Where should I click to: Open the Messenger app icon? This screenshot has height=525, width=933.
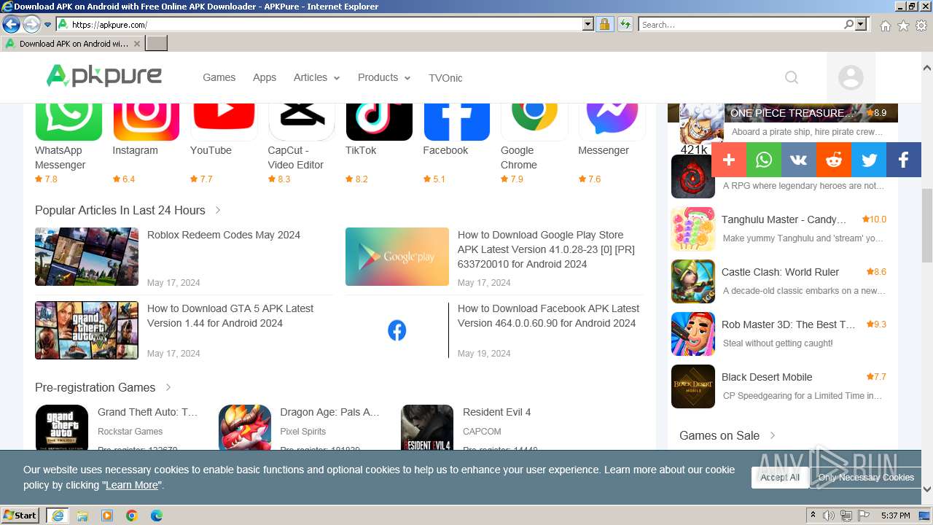[612, 122]
